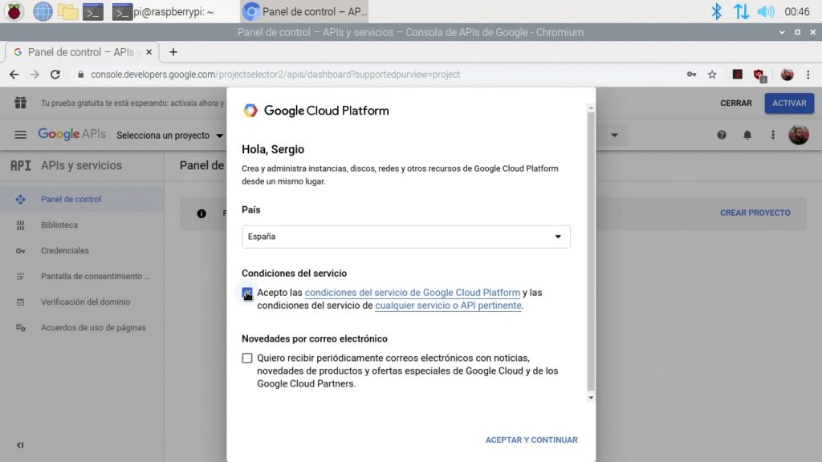Launch the web browser globe icon
This screenshot has width=822, height=462.
[x=43, y=11]
